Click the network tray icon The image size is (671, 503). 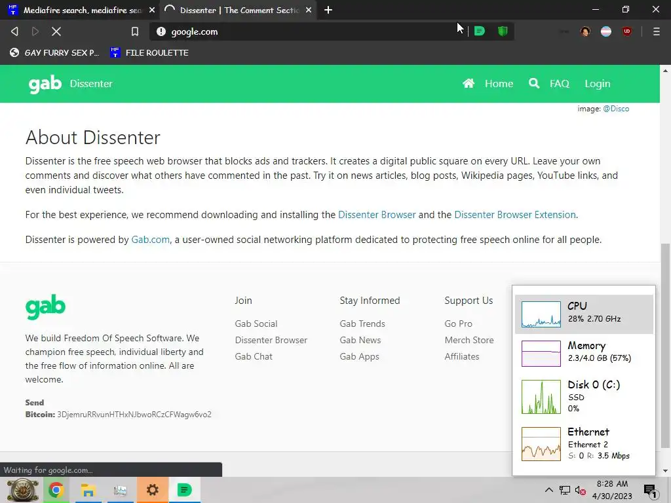(x=564, y=490)
